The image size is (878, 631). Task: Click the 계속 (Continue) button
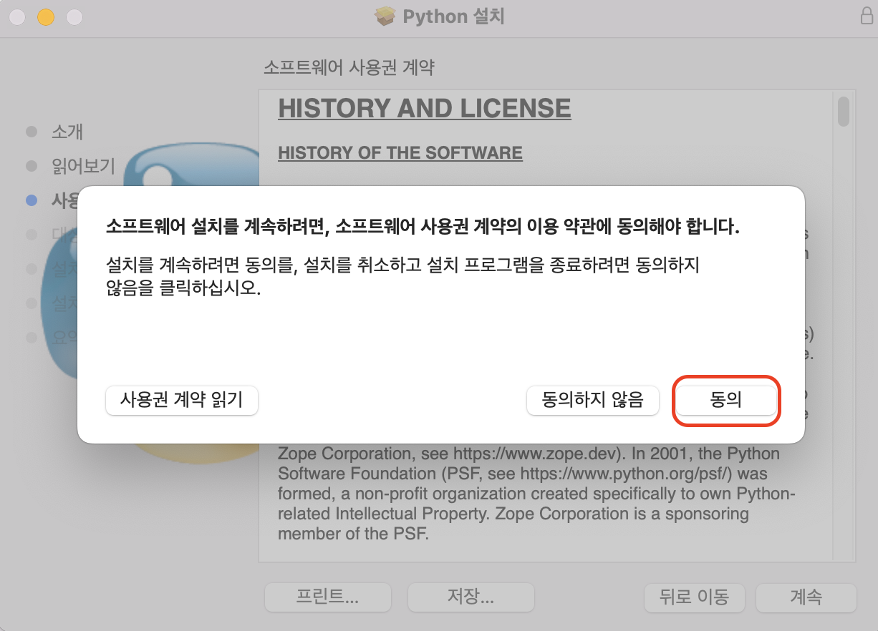tap(806, 597)
